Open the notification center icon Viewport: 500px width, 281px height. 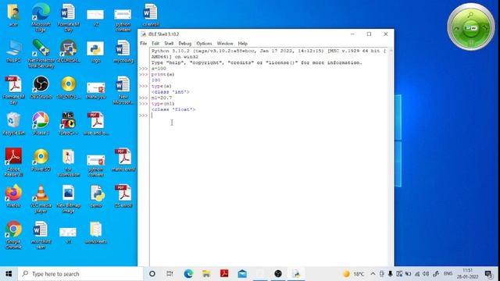[488, 274]
